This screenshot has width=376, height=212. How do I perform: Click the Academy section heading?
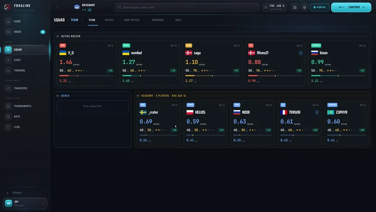pyautogui.click(x=164, y=95)
